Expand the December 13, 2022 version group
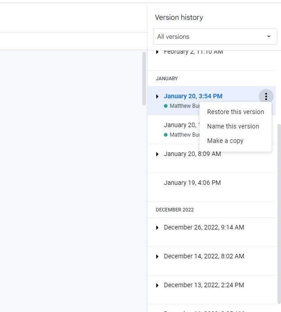This screenshot has width=281, height=312. 157,285
